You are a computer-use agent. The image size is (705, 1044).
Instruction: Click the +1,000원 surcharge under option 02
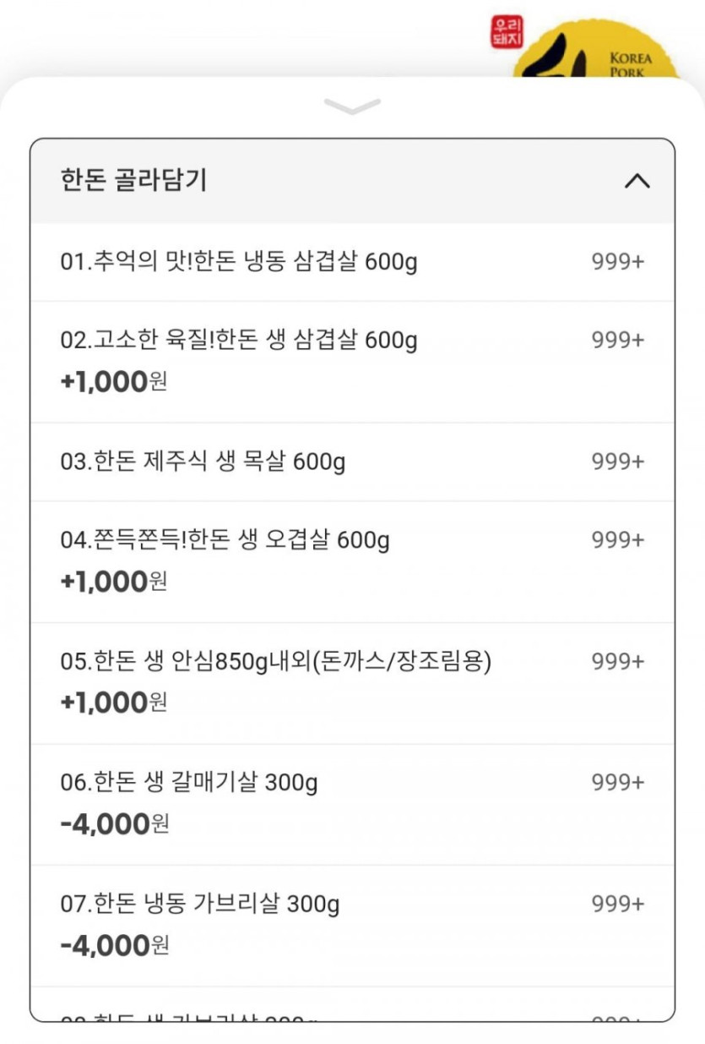tap(114, 382)
